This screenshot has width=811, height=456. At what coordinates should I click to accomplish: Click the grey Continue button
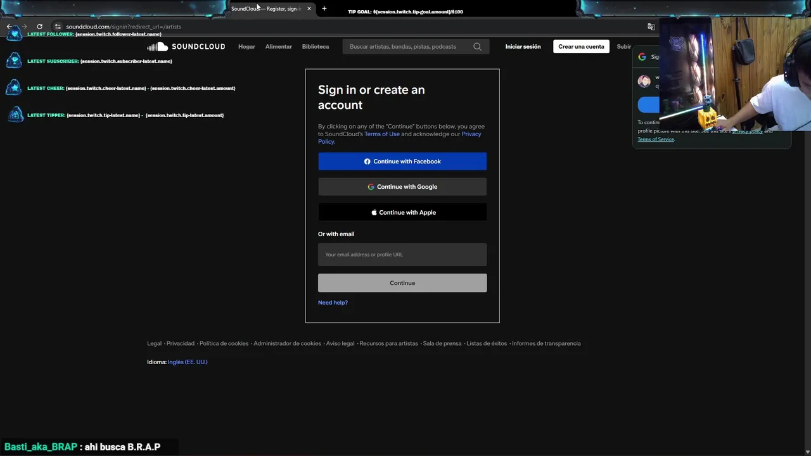coord(402,283)
